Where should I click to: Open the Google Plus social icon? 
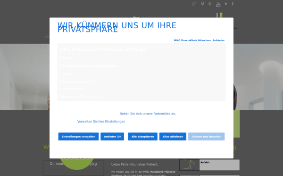coord(194,4)
